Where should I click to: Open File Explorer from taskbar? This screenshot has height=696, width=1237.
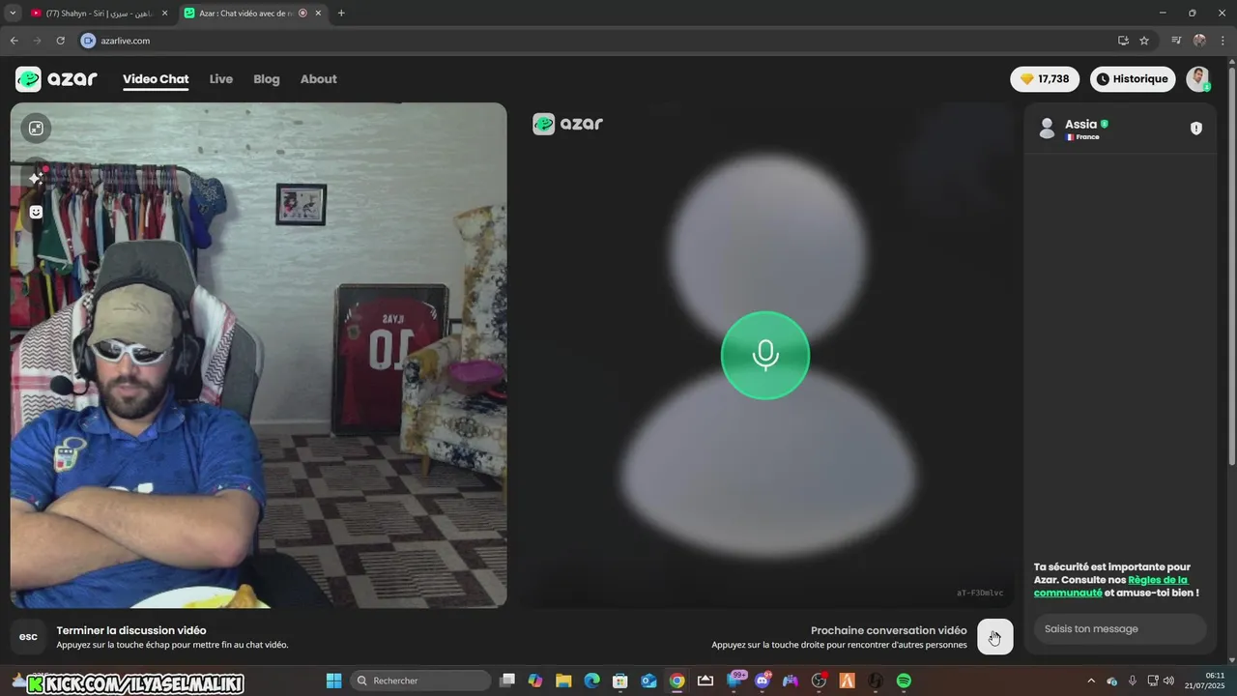click(x=563, y=681)
